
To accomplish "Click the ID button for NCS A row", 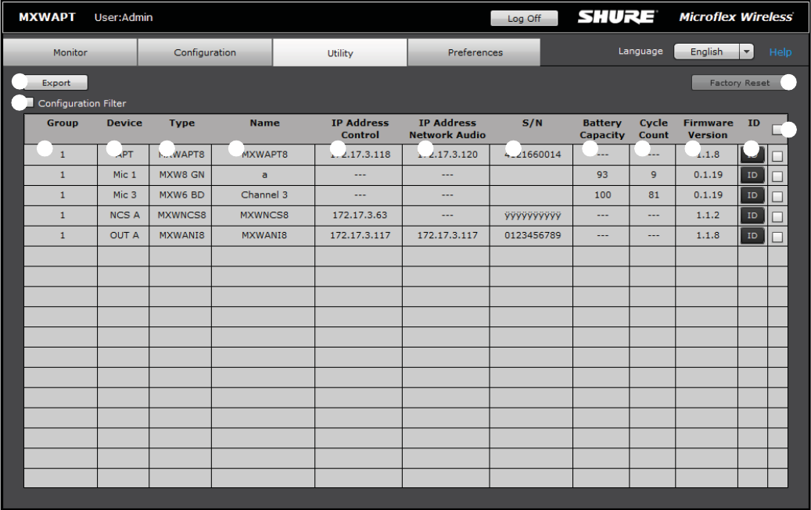I will pyautogui.click(x=752, y=216).
